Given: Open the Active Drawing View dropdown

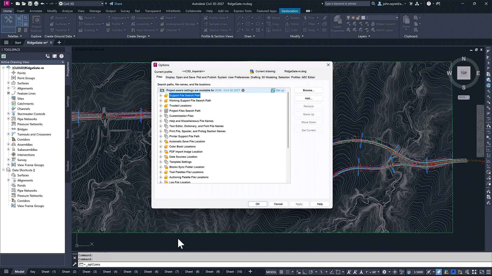Looking at the screenshot, I should click(63, 62).
